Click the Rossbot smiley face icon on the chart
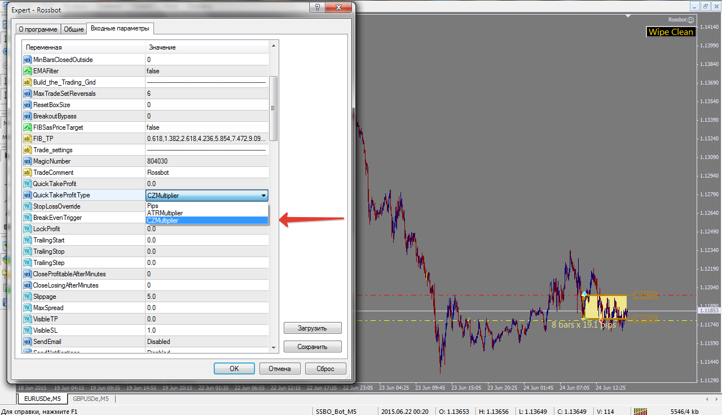 691,19
